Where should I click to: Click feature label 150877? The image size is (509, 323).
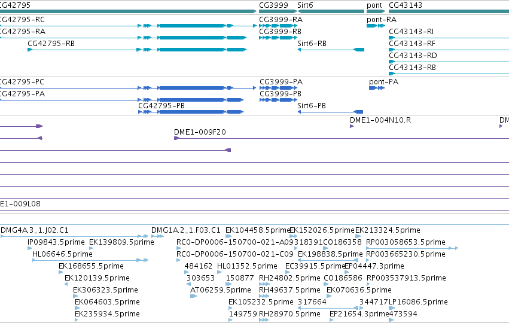240,278
